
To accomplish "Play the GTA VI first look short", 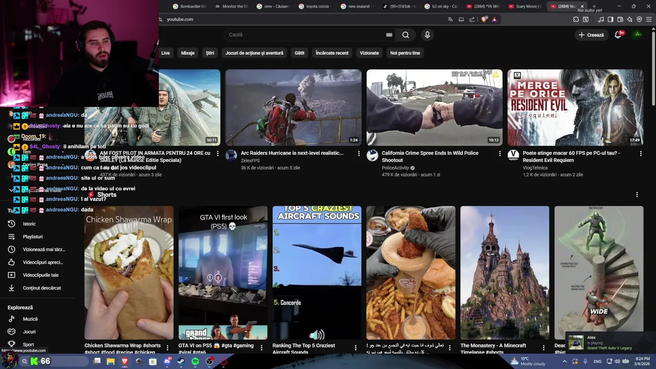I will [223, 273].
